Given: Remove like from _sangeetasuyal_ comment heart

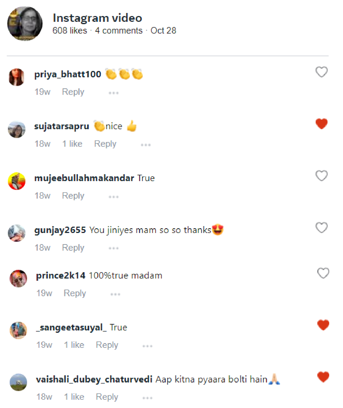Looking at the screenshot, I should [323, 325].
